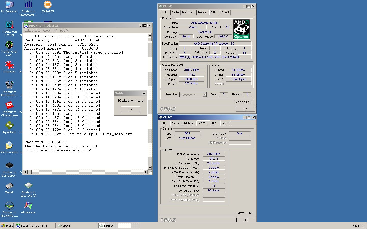Open the Zing32 desktop icon
The width and height of the screenshot is (367, 229).
[x=9, y=188]
